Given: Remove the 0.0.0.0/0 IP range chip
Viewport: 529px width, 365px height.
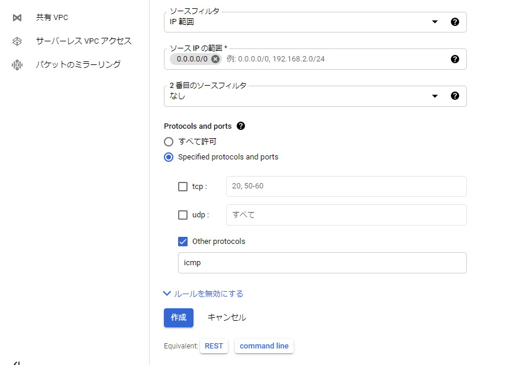Looking at the screenshot, I should [215, 59].
